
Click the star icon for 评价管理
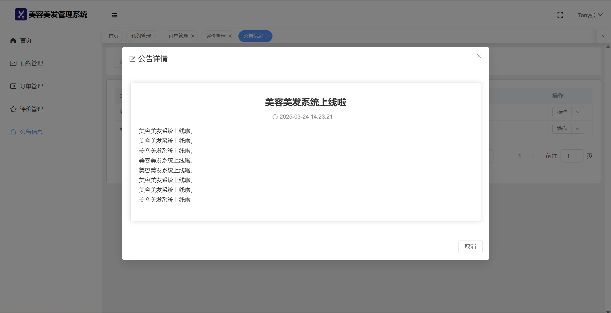tap(13, 109)
